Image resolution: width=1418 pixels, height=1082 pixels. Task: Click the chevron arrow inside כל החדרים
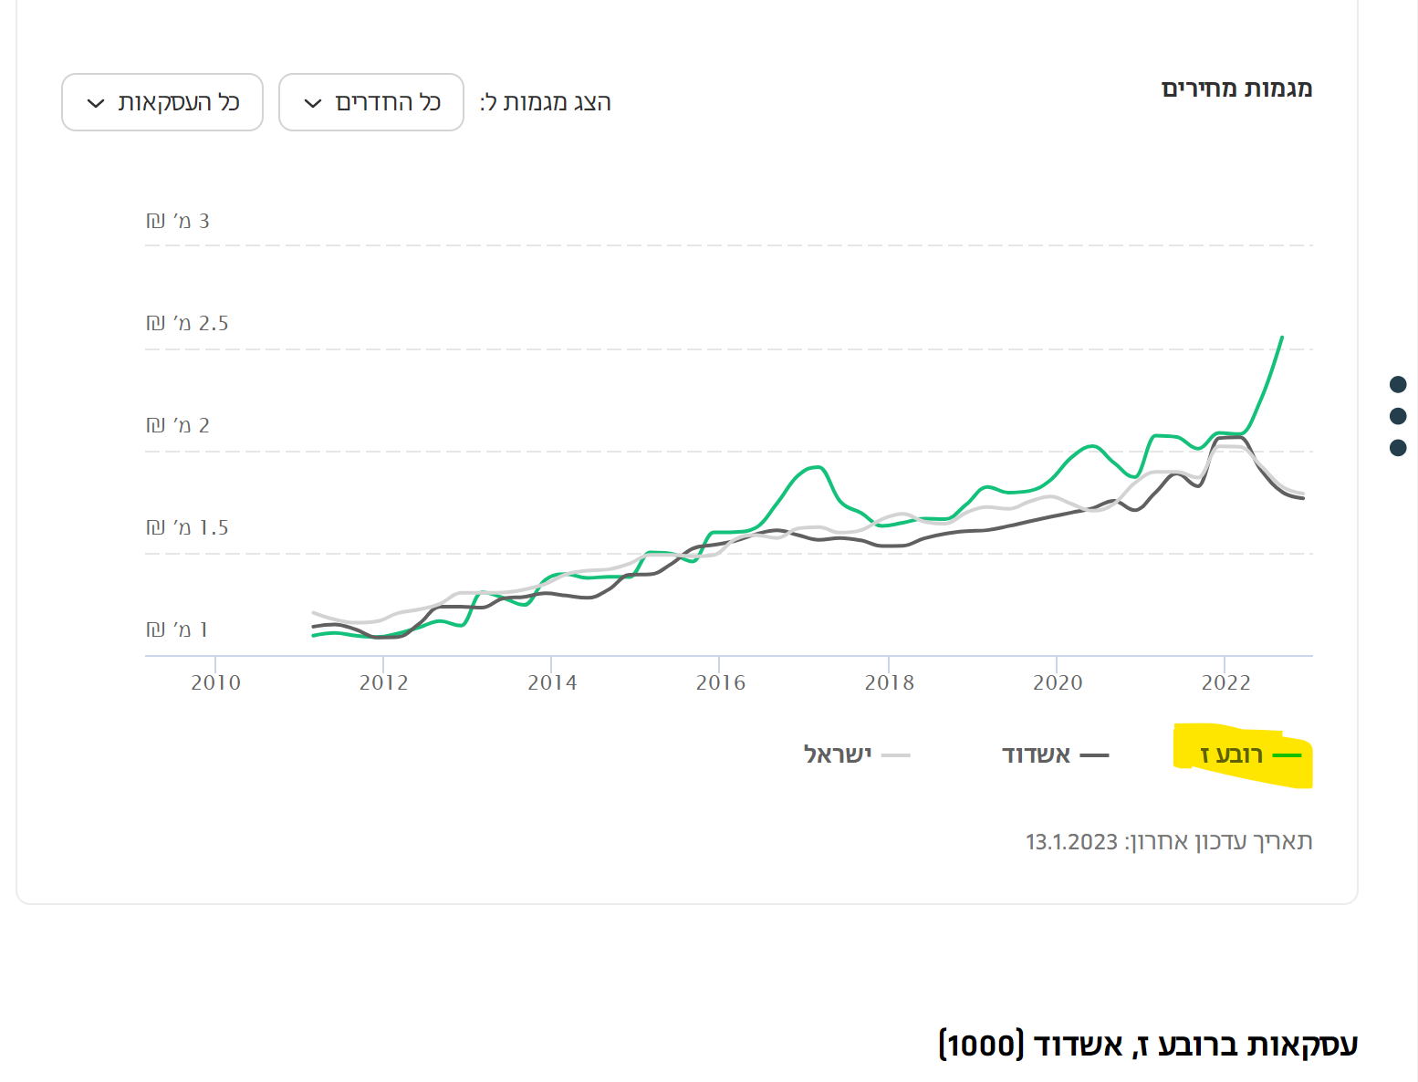313,103
